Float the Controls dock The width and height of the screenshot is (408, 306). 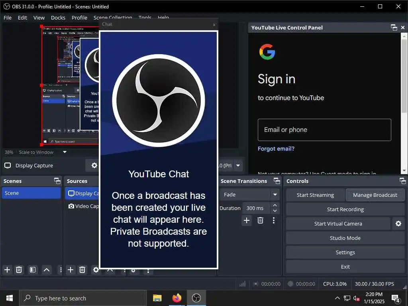pyautogui.click(x=403, y=181)
